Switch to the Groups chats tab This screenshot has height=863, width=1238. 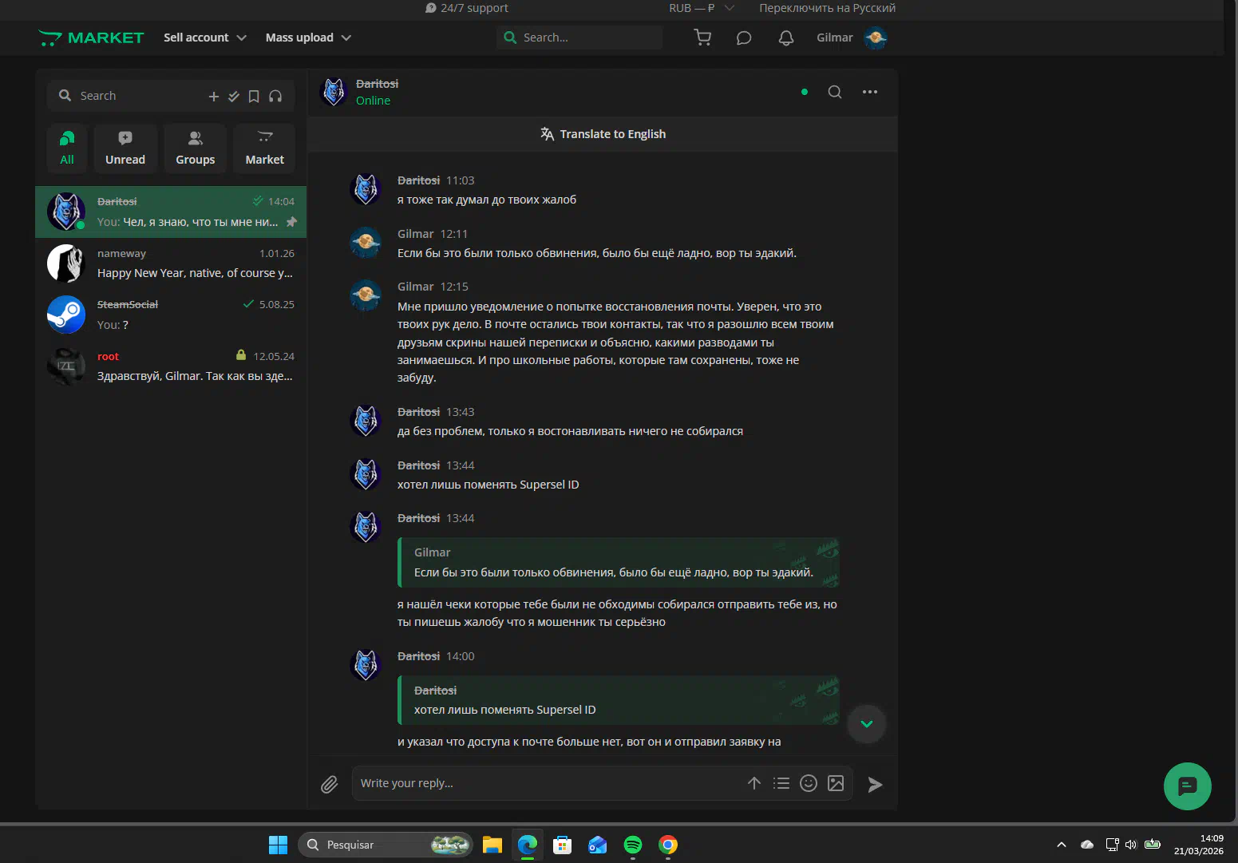[x=196, y=148]
